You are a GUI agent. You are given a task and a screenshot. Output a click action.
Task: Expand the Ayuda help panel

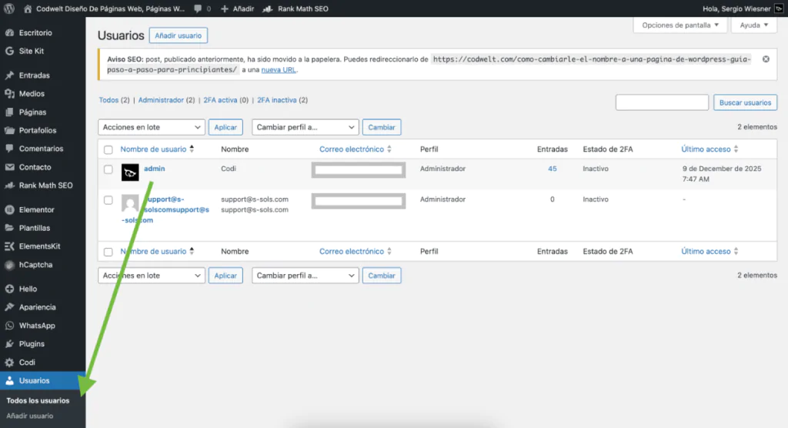(754, 25)
